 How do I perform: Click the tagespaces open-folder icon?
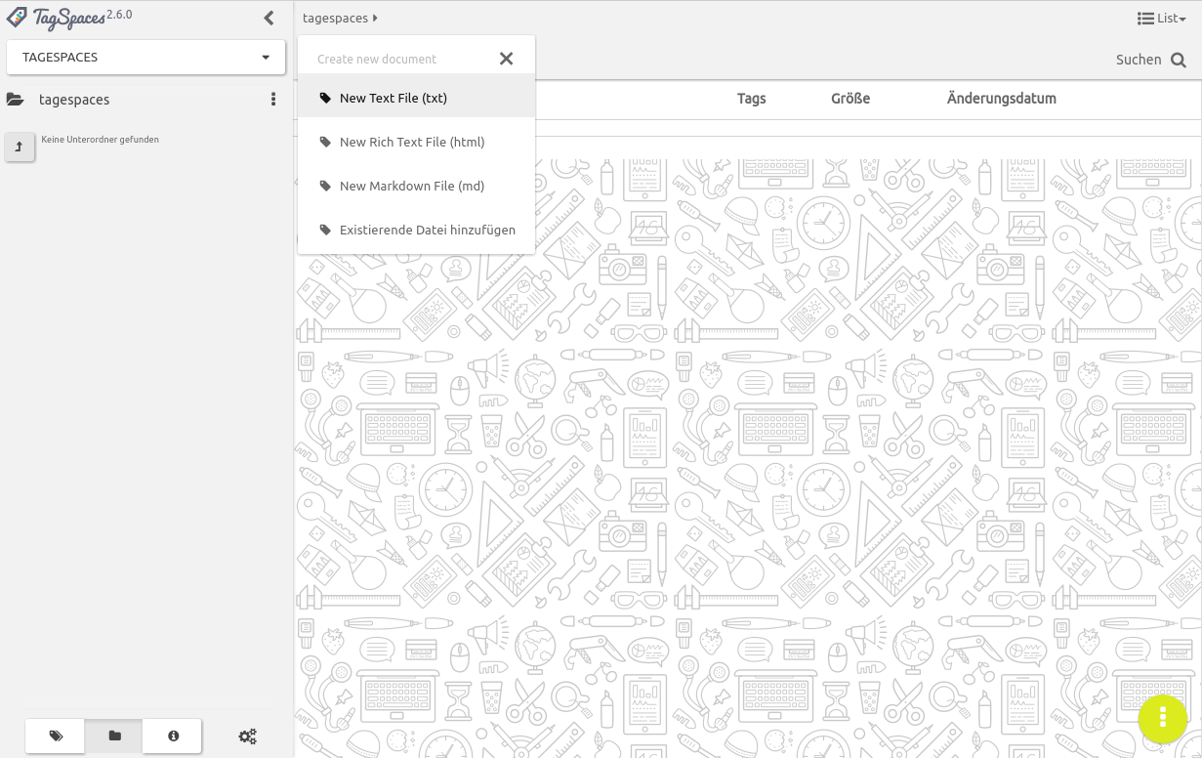(15, 100)
